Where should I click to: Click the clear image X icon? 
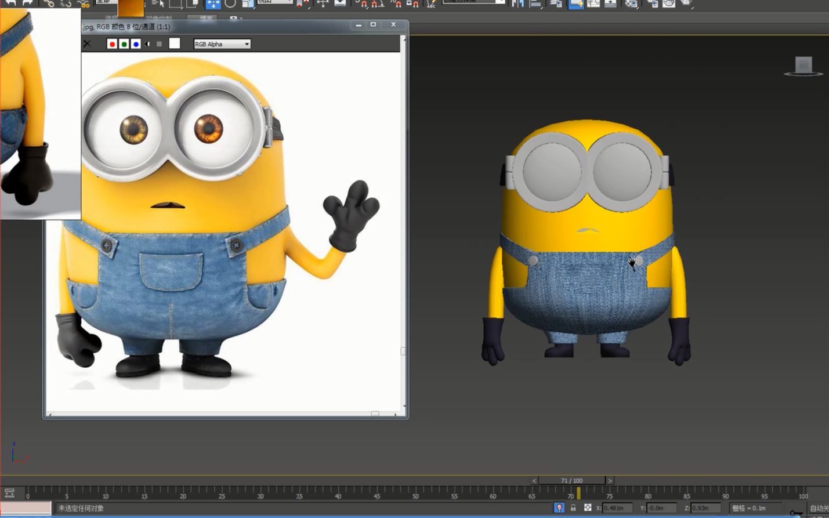point(87,44)
